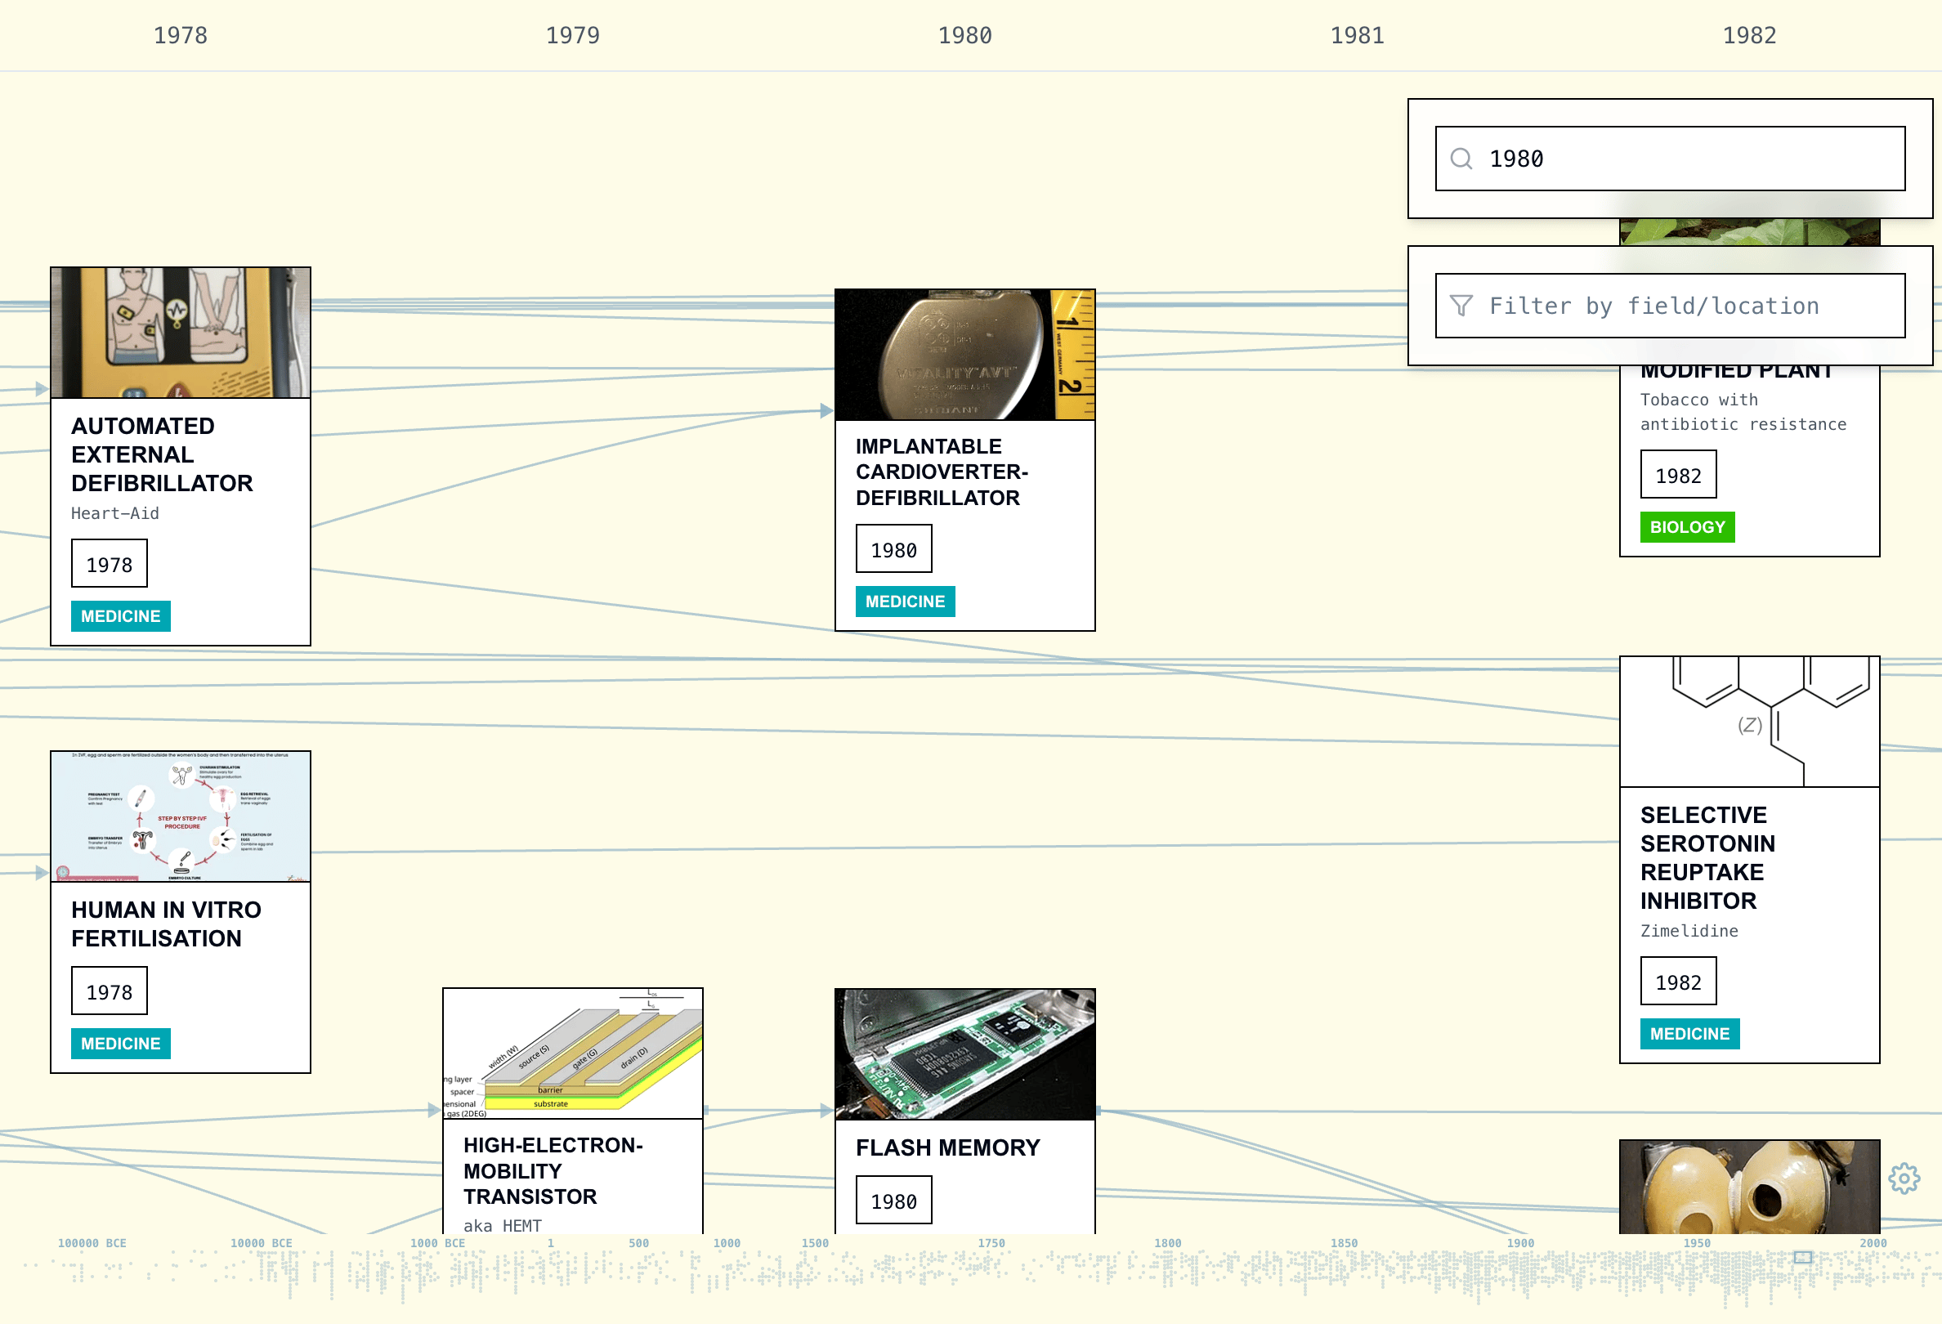
Task: Jump to 1000 BCE on bottom overview strip
Action: [437, 1243]
